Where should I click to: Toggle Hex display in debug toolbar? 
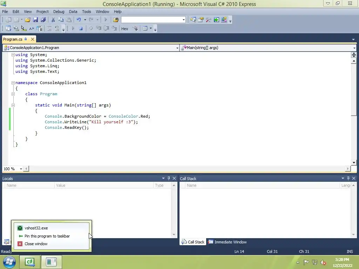click(124, 29)
